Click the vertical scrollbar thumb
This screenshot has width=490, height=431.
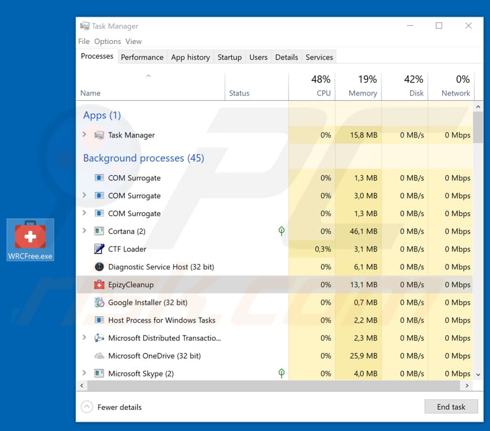coord(478,128)
